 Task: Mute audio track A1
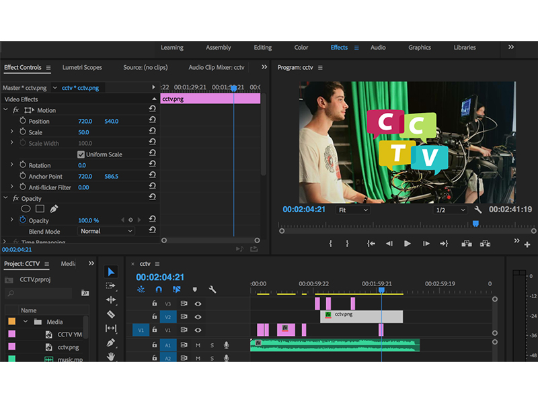click(x=198, y=345)
